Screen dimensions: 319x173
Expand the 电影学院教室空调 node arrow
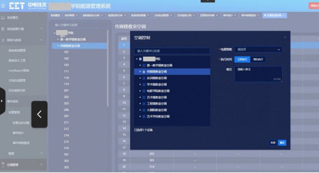coord(140,91)
